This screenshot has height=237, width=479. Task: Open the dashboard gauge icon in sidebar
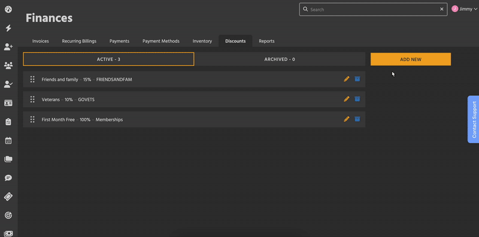point(8,9)
